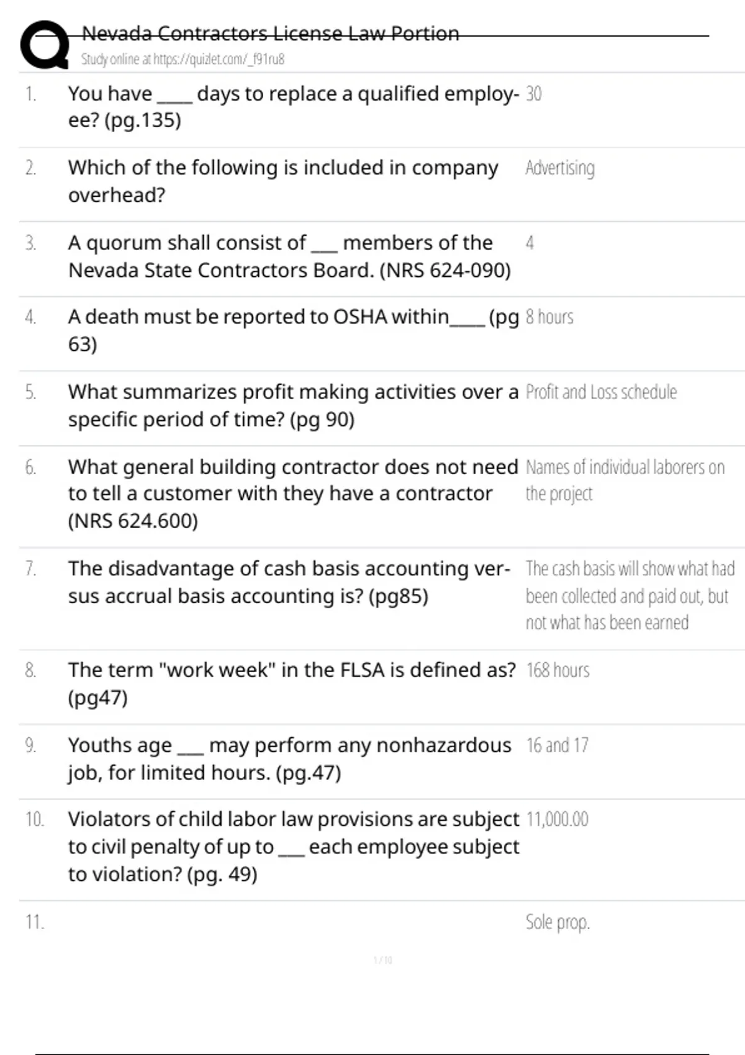Click the "168 hours" work week answer
The image size is (745, 1055).
click(558, 670)
